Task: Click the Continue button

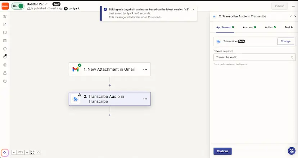Action: click(222, 151)
